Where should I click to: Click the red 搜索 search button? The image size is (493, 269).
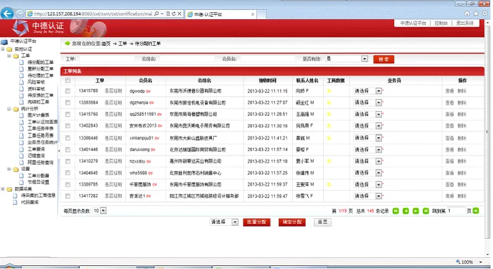(384, 59)
